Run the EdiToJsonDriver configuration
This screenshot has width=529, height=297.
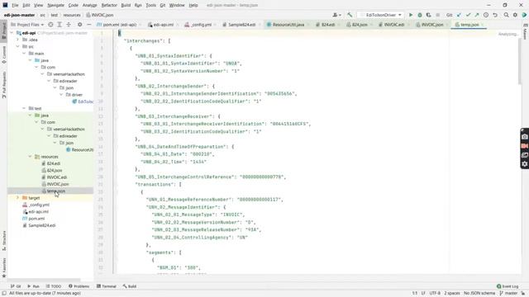pos(411,15)
